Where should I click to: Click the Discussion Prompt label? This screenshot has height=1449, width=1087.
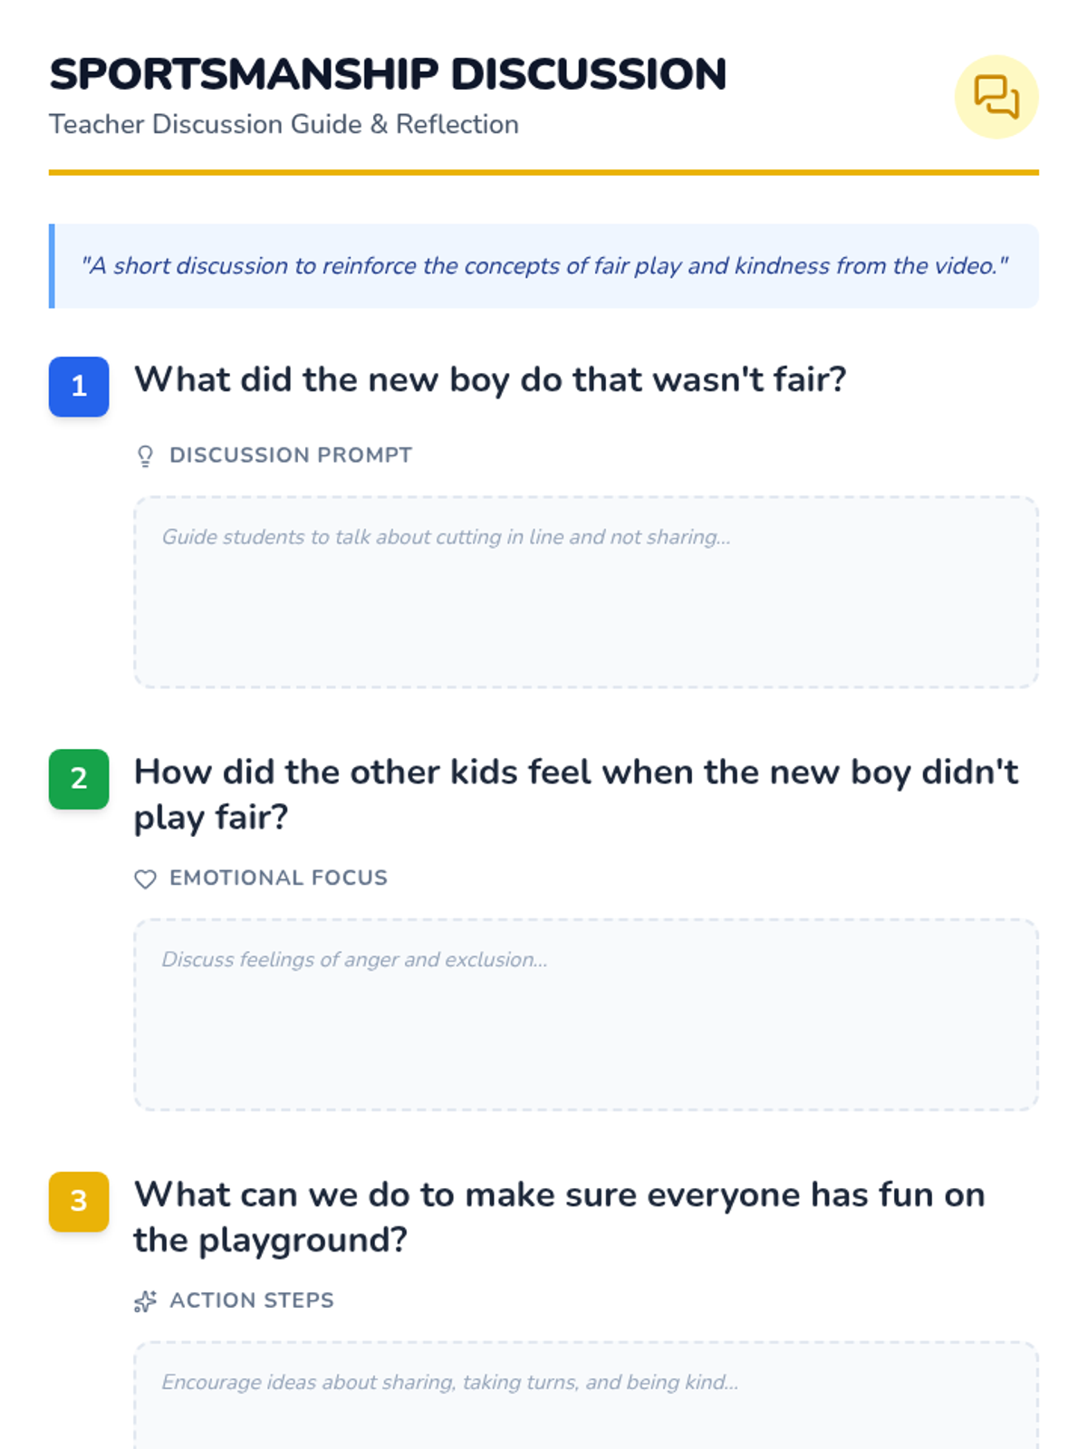coord(291,455)
